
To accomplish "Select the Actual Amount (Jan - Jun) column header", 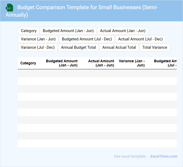I will 101,63.
